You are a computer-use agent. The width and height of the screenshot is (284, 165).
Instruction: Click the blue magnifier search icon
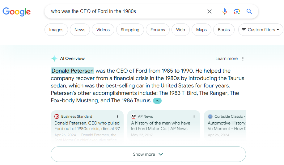[x=249, y=11]
